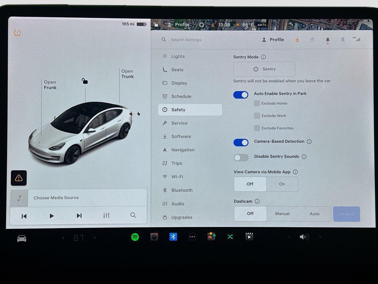Open notifications via the bell icon

327,39
